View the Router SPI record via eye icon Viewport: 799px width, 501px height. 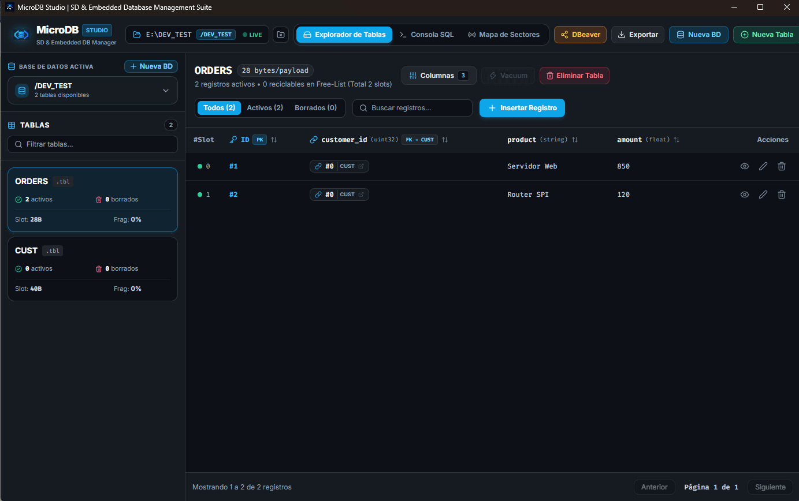pyautogui.click(x=745, y=195)
